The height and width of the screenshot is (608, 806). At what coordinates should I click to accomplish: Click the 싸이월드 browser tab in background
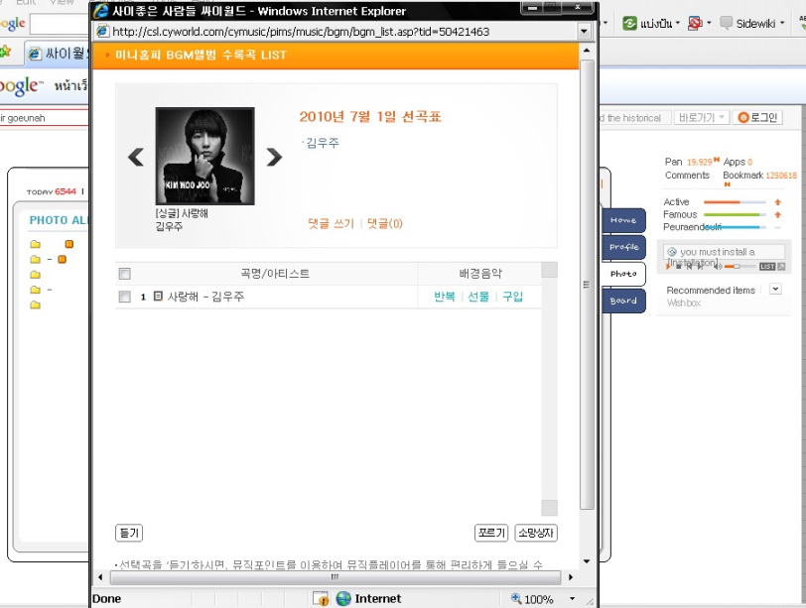point(57,53)
